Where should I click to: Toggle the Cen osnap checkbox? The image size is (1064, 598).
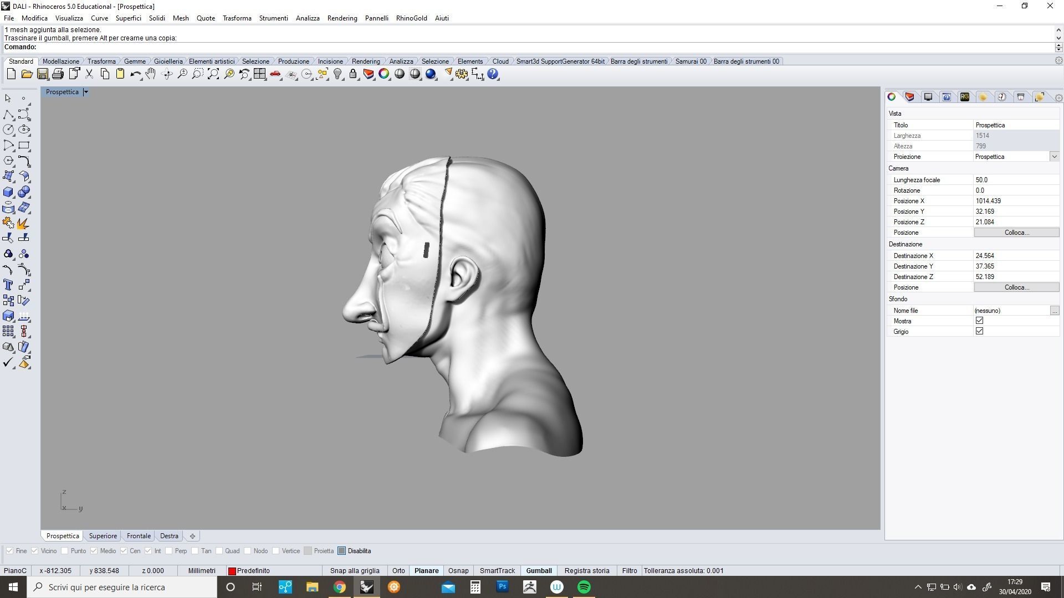124,551
